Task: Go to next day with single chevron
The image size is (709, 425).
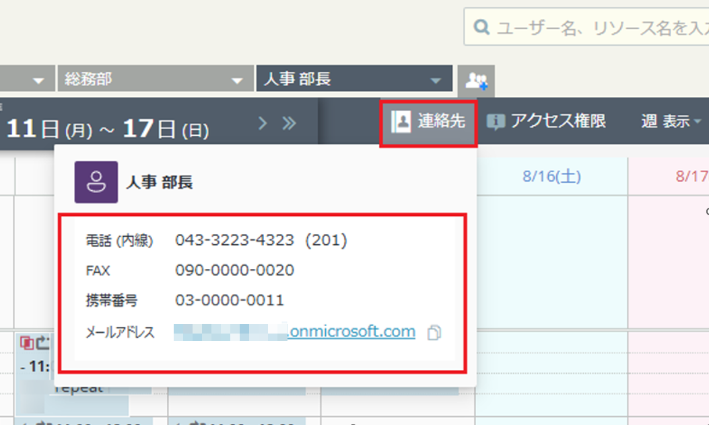Action: click(x=263, y=123)
